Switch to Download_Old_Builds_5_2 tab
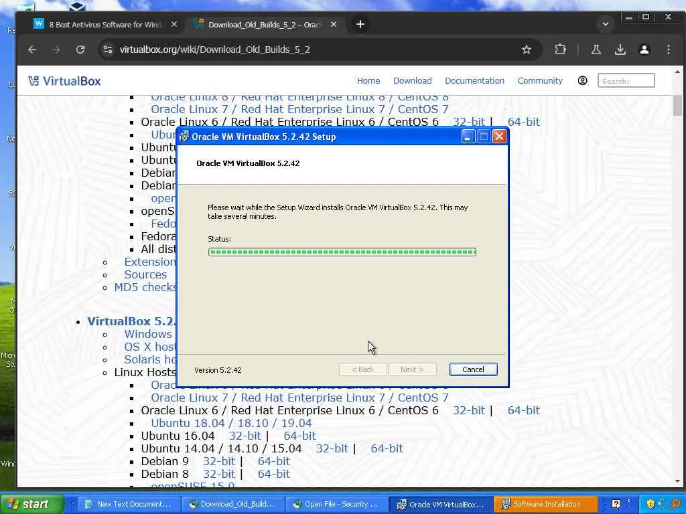This screenshot has height=514, width=686. [265, 25]
